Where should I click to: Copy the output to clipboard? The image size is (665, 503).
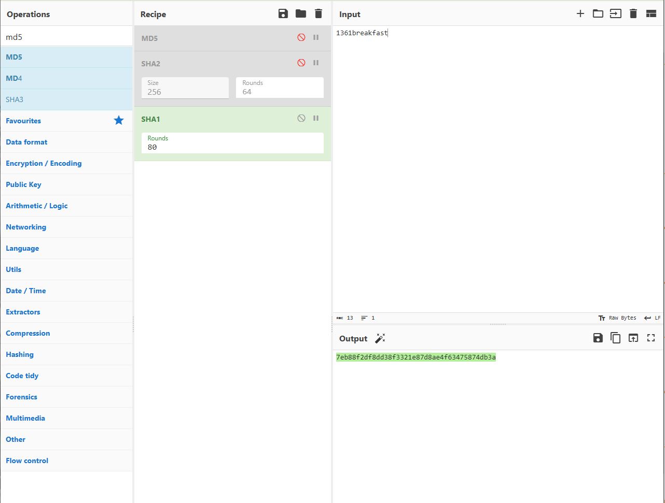[615, 337]
